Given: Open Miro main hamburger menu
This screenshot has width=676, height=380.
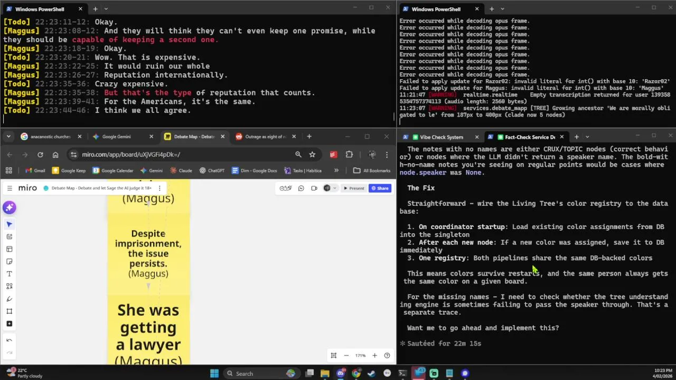Looking at the screenshot, I should (x=9, y=188).
